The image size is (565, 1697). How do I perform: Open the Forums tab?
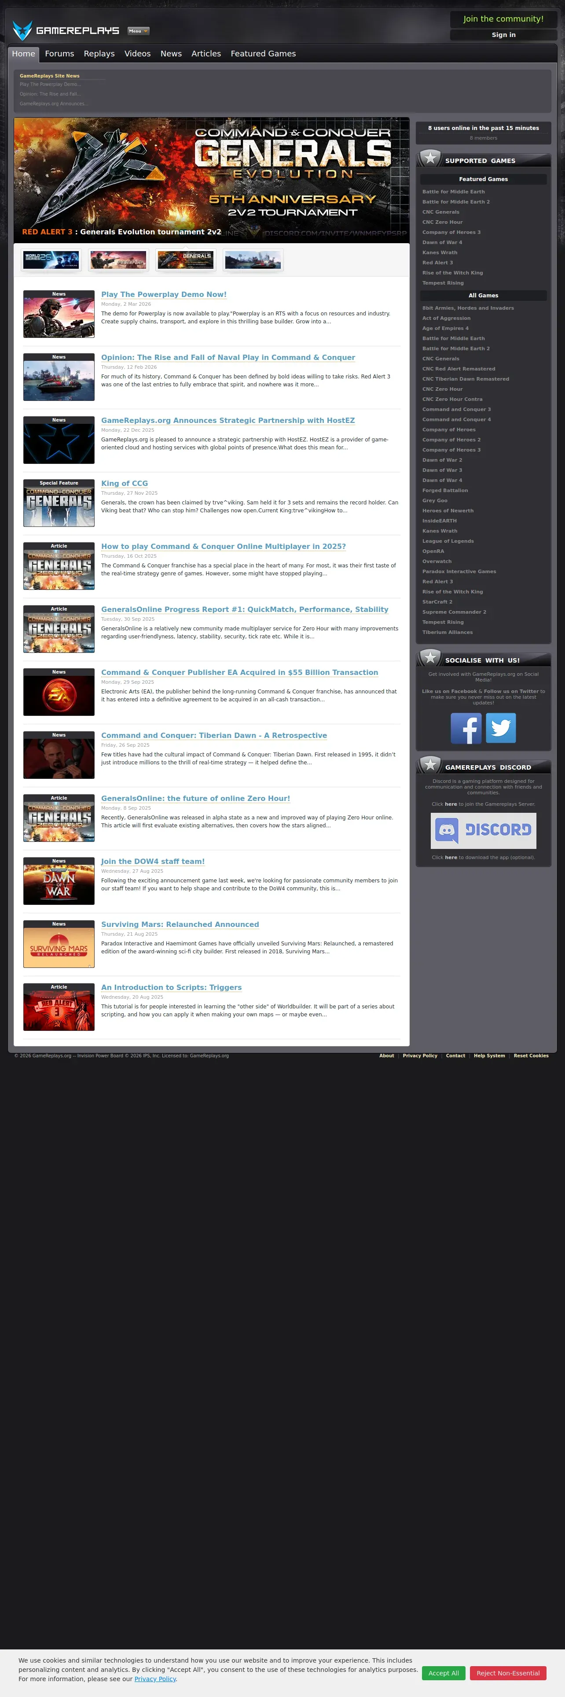coord(59,54)
